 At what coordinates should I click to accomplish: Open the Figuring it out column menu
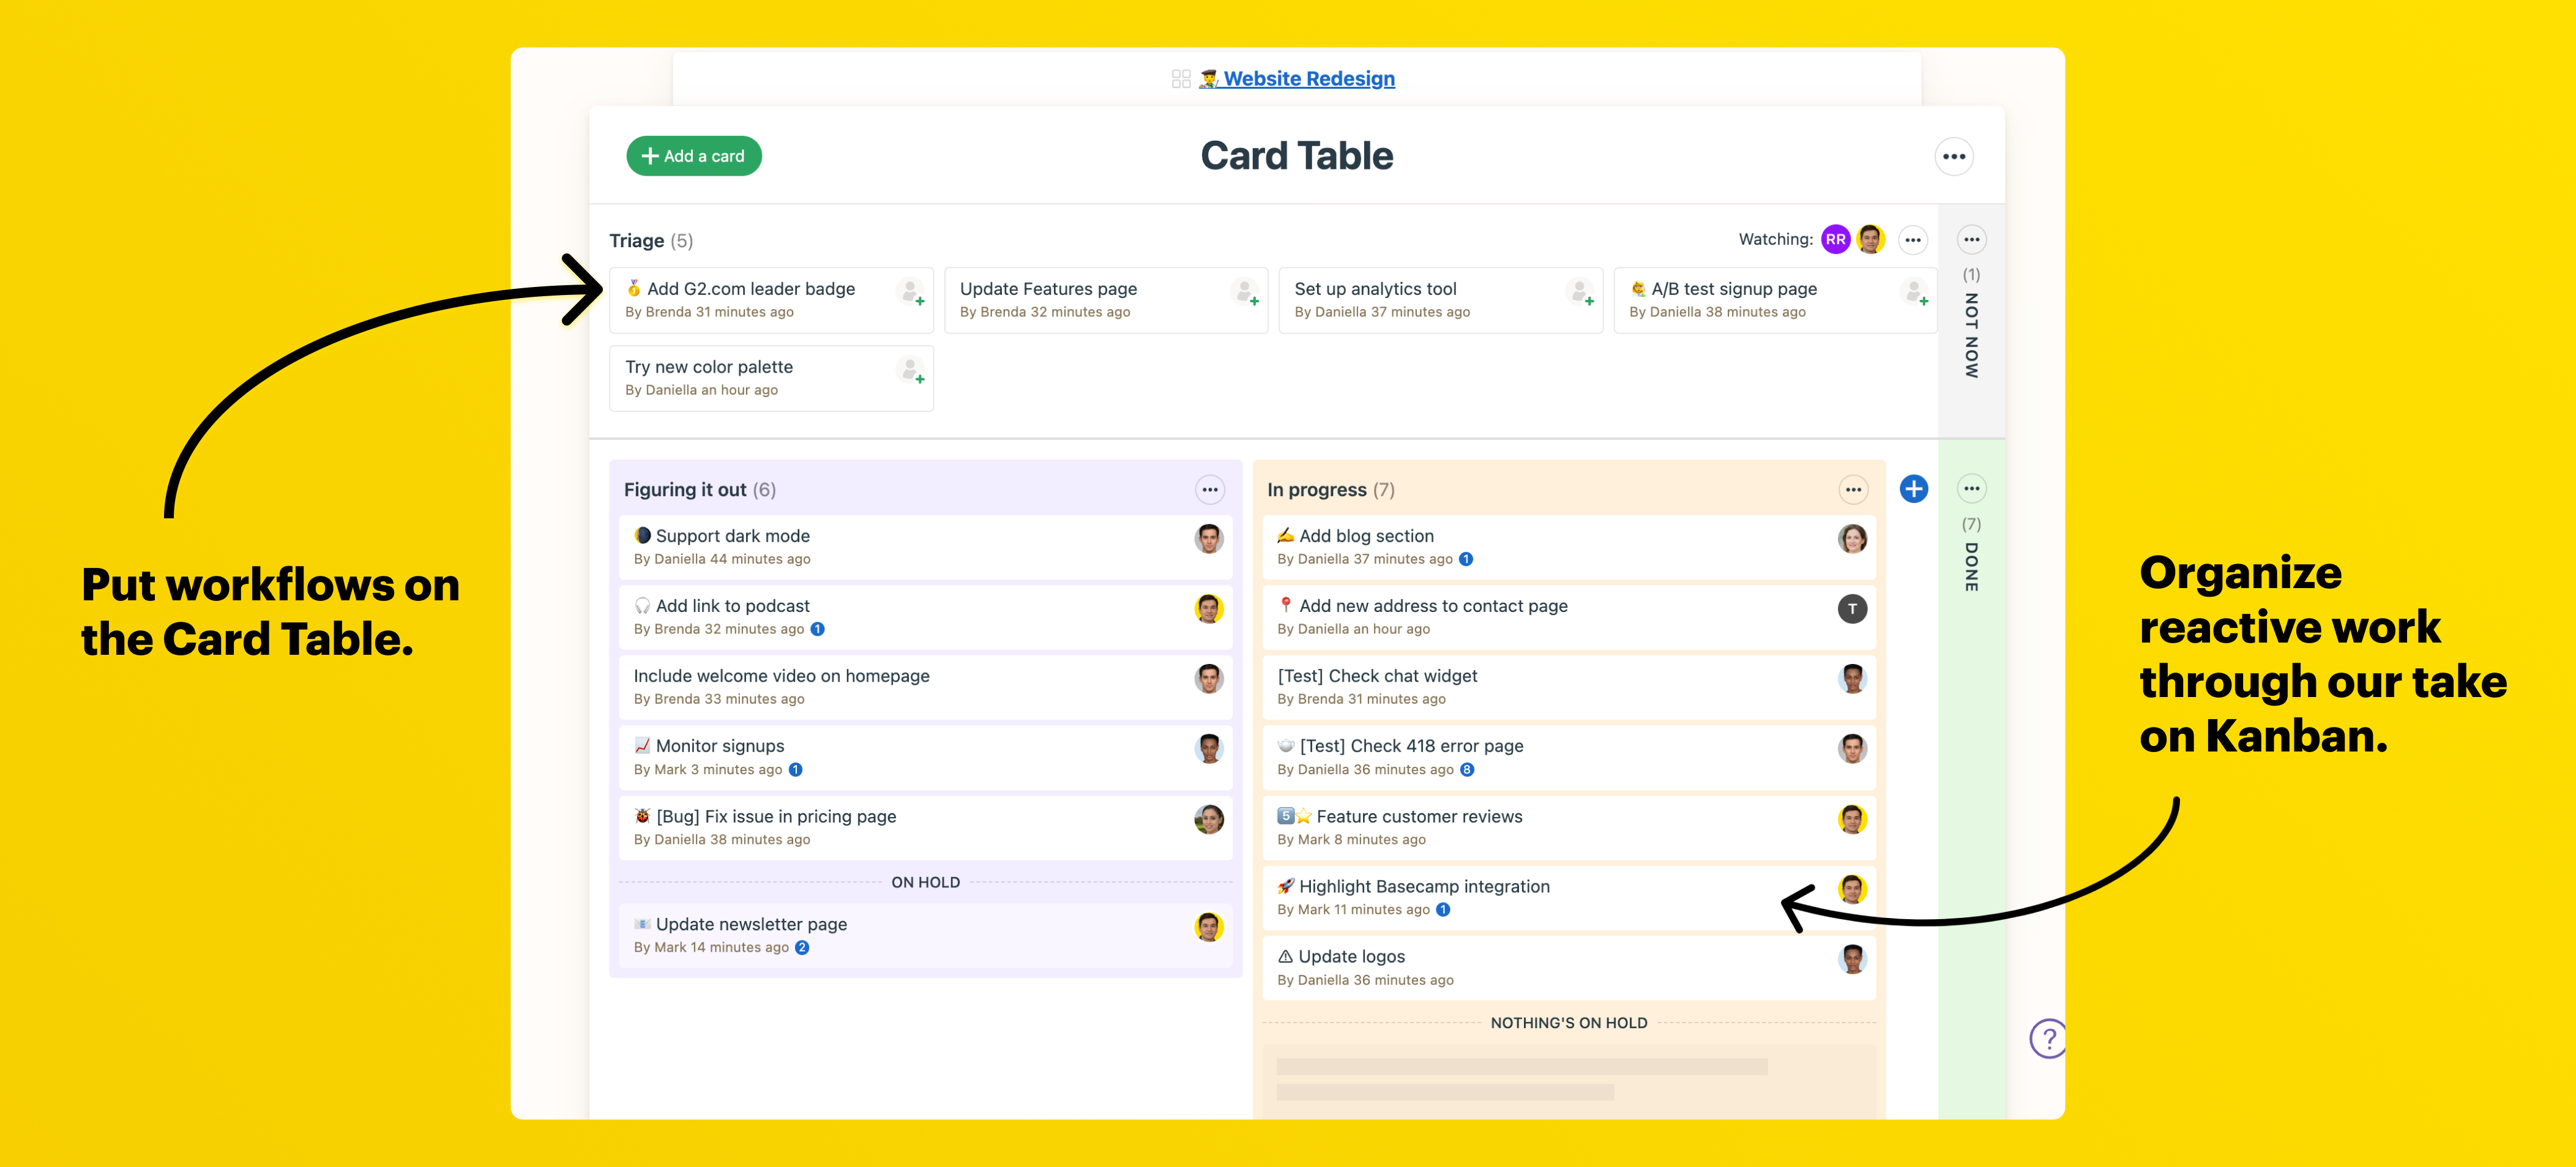pos(1209,489)
